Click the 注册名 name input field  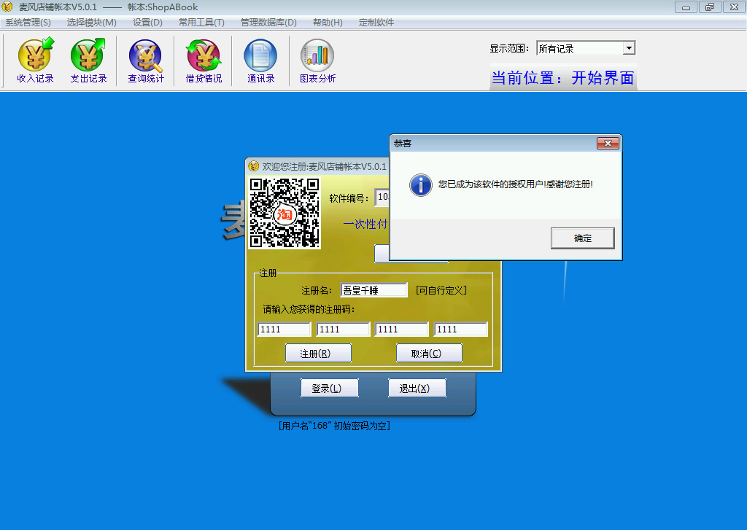pyautogui.click(x=373, y=290)
